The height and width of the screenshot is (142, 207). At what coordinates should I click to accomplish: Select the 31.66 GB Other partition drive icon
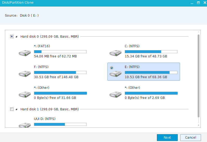[x=25, y=94]
